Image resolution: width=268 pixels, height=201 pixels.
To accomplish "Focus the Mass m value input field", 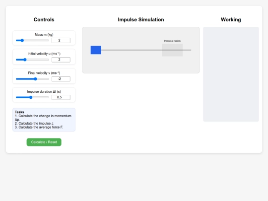I will [x=61, y=41].
